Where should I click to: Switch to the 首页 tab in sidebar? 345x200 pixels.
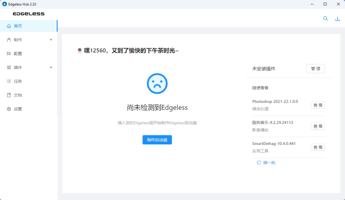click(x=19, y=26)
